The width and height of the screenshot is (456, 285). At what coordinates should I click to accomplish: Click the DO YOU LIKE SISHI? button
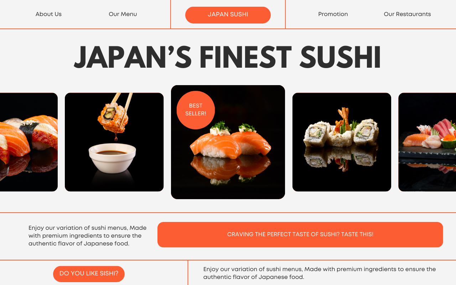coord(89,274)
